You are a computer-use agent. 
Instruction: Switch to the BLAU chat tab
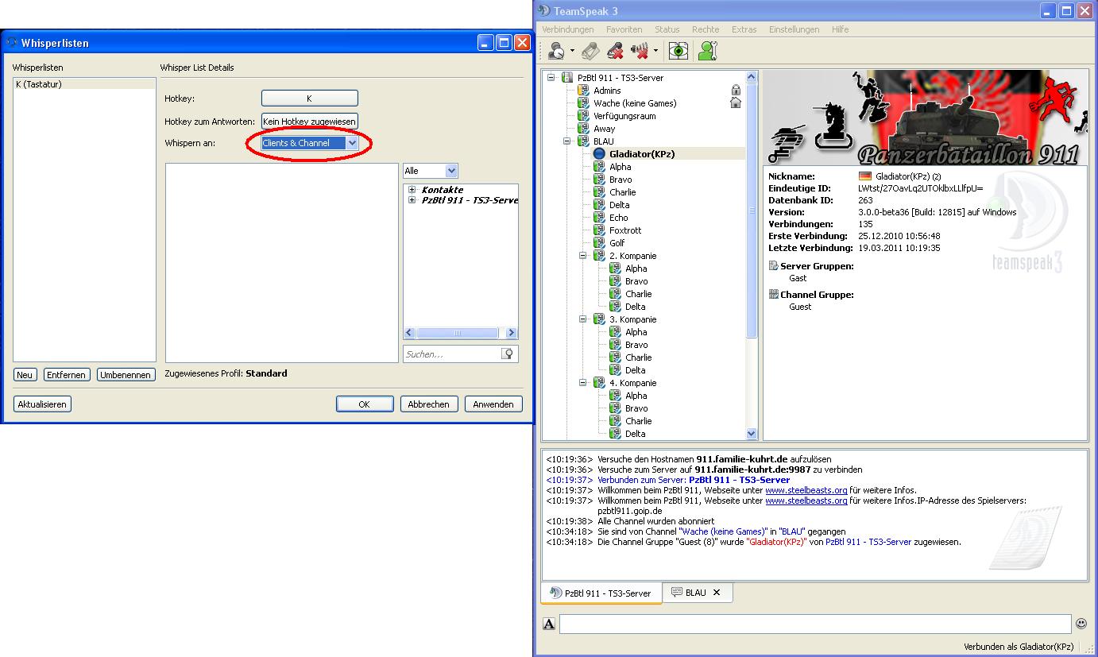click(694, 593)
